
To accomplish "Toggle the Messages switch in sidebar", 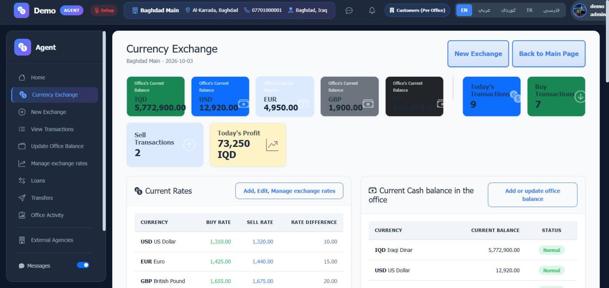I will click(x=83, y=265).
